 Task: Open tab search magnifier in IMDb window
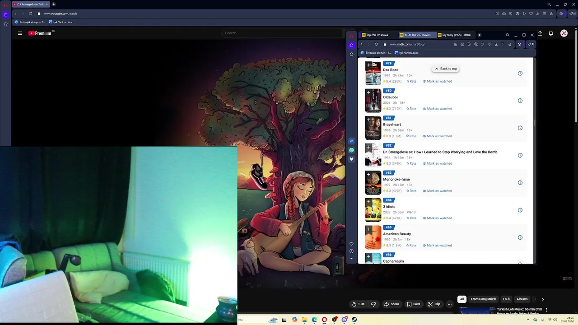(x=508, y=35)
